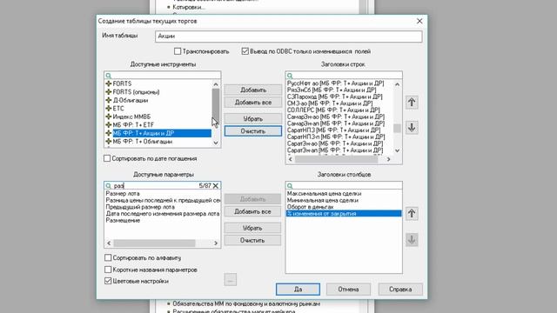Enable sort alphabetically checkbox
Screen dimensions: 557x313
coord(108,257)
